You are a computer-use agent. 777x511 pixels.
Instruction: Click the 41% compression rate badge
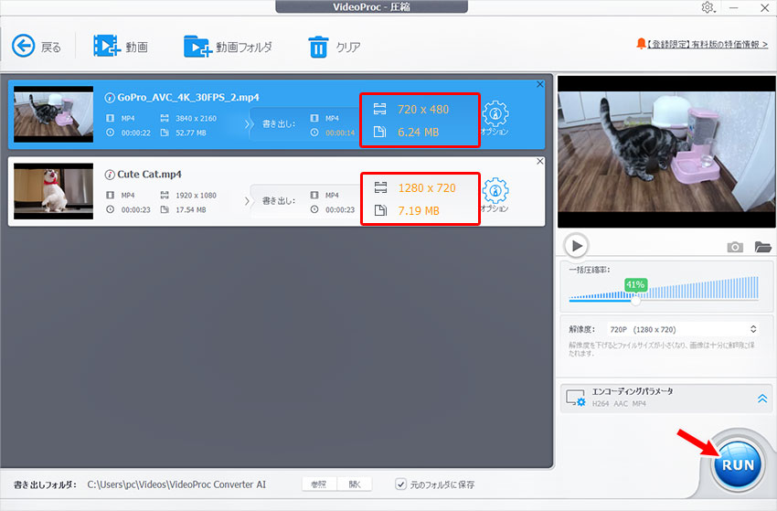[x=635, y=284]
